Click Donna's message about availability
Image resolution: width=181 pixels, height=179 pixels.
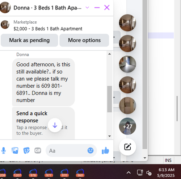(43, 82)
